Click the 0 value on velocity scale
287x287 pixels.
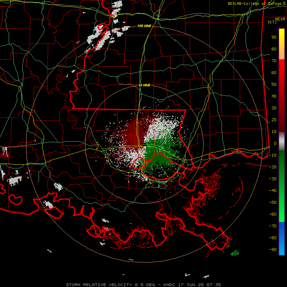click(275, 143)
